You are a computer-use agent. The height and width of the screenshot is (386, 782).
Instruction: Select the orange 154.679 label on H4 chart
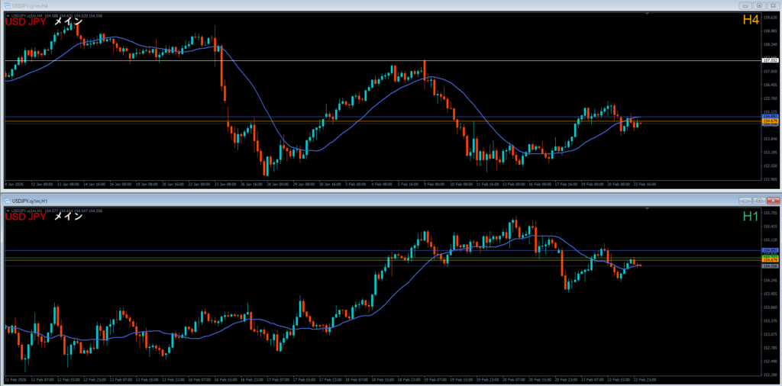(x=769, y=121)
